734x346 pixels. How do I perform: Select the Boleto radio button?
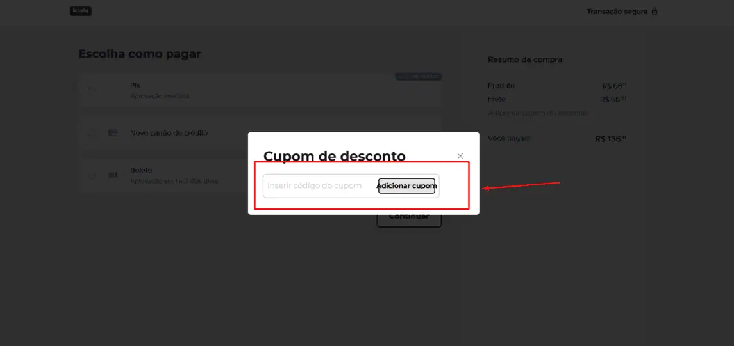click(x=92, y=175)
